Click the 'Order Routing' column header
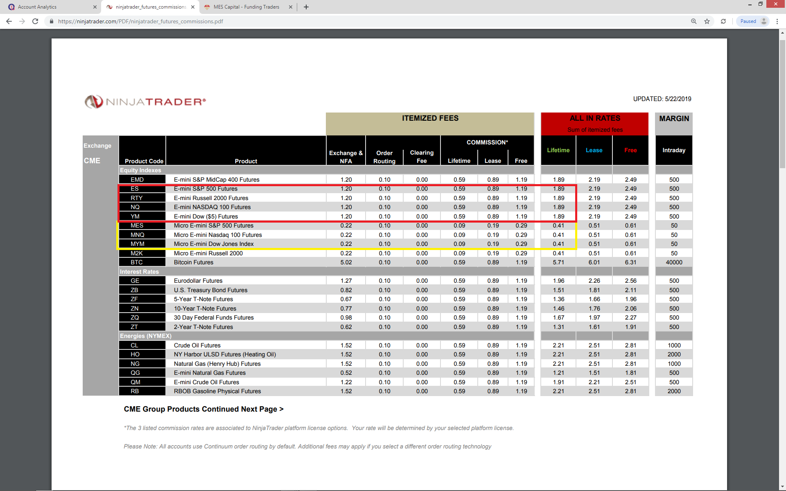The width and height of the screenshot is (786, 491). coord(384,157)
